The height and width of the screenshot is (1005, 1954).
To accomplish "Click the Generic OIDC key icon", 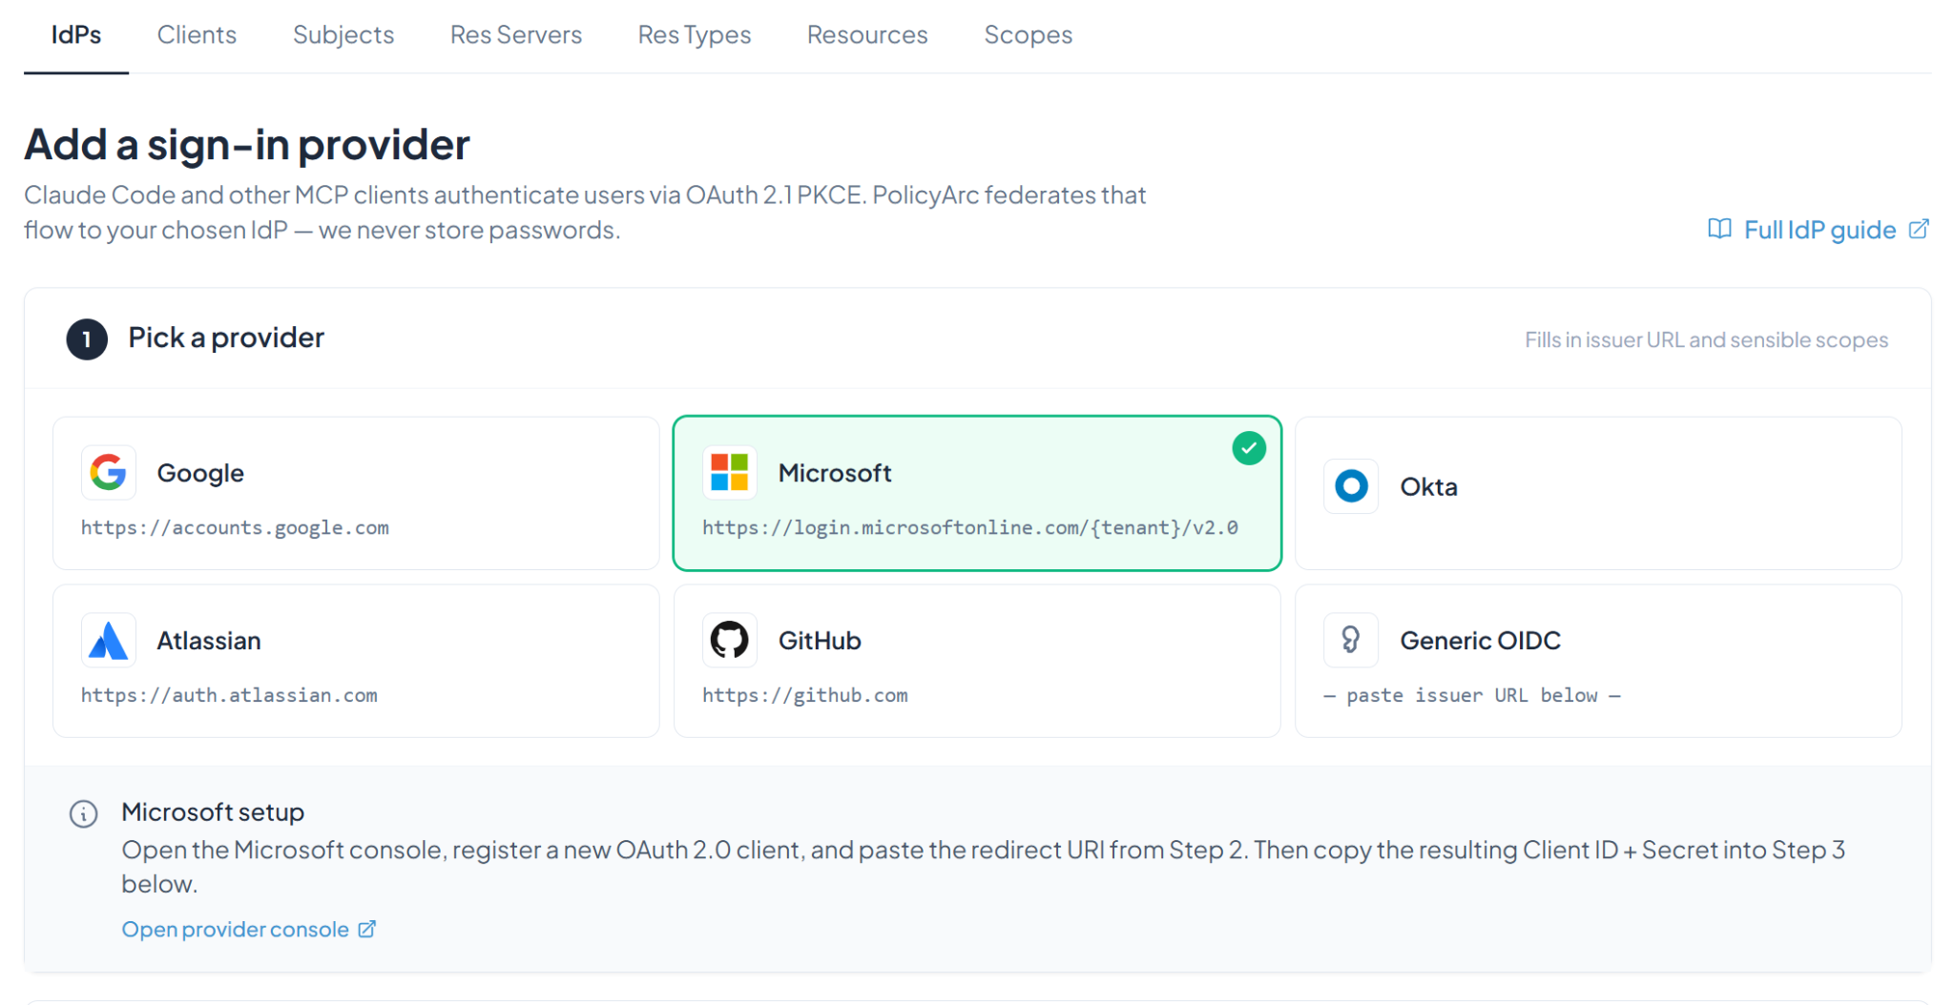I will point(1351,640).
